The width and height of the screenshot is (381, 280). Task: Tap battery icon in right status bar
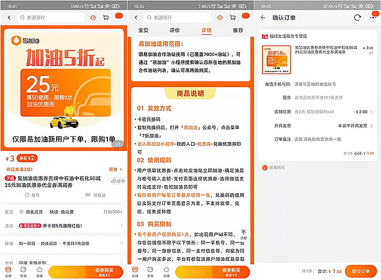tap(369, 6)
